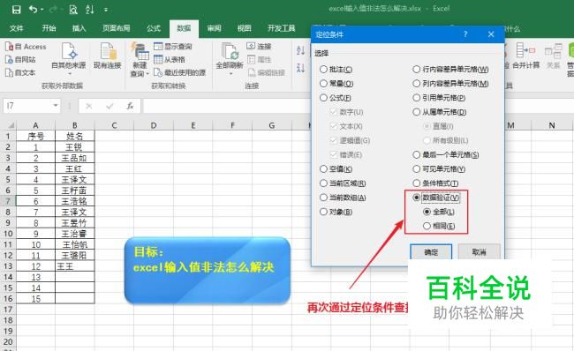
Task: Click the Save icon in quick access toolbar
Action: pos(17,10)
